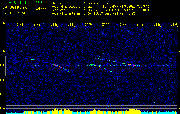
Task: Click the 2141 time axis label
Action: pyautogui.click(x=20, y=25)
